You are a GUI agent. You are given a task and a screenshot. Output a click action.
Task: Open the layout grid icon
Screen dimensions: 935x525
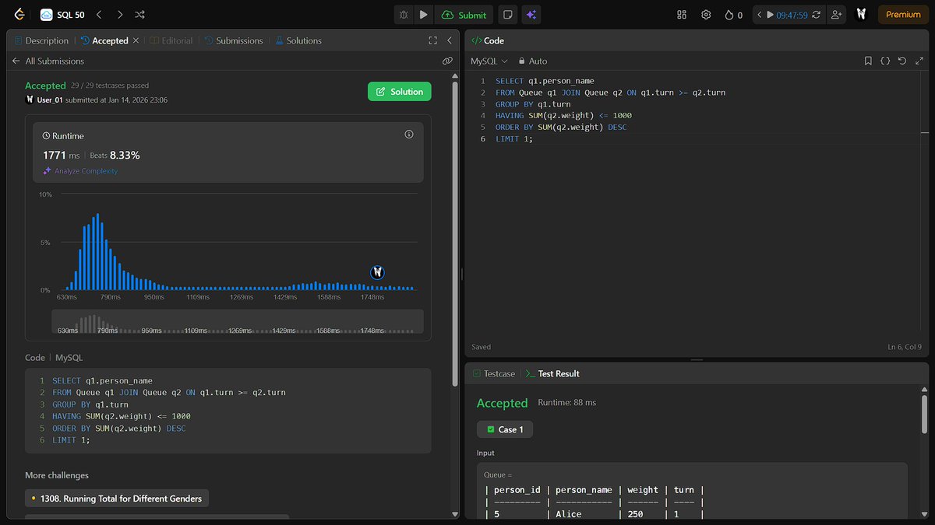682,14
